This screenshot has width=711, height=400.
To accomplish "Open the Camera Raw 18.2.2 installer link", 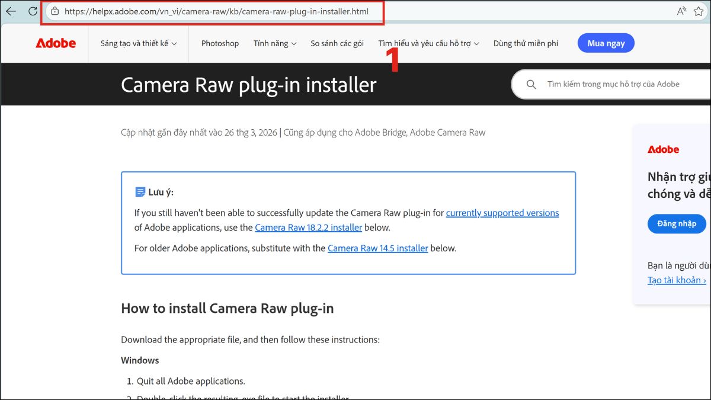I will 308,228.
